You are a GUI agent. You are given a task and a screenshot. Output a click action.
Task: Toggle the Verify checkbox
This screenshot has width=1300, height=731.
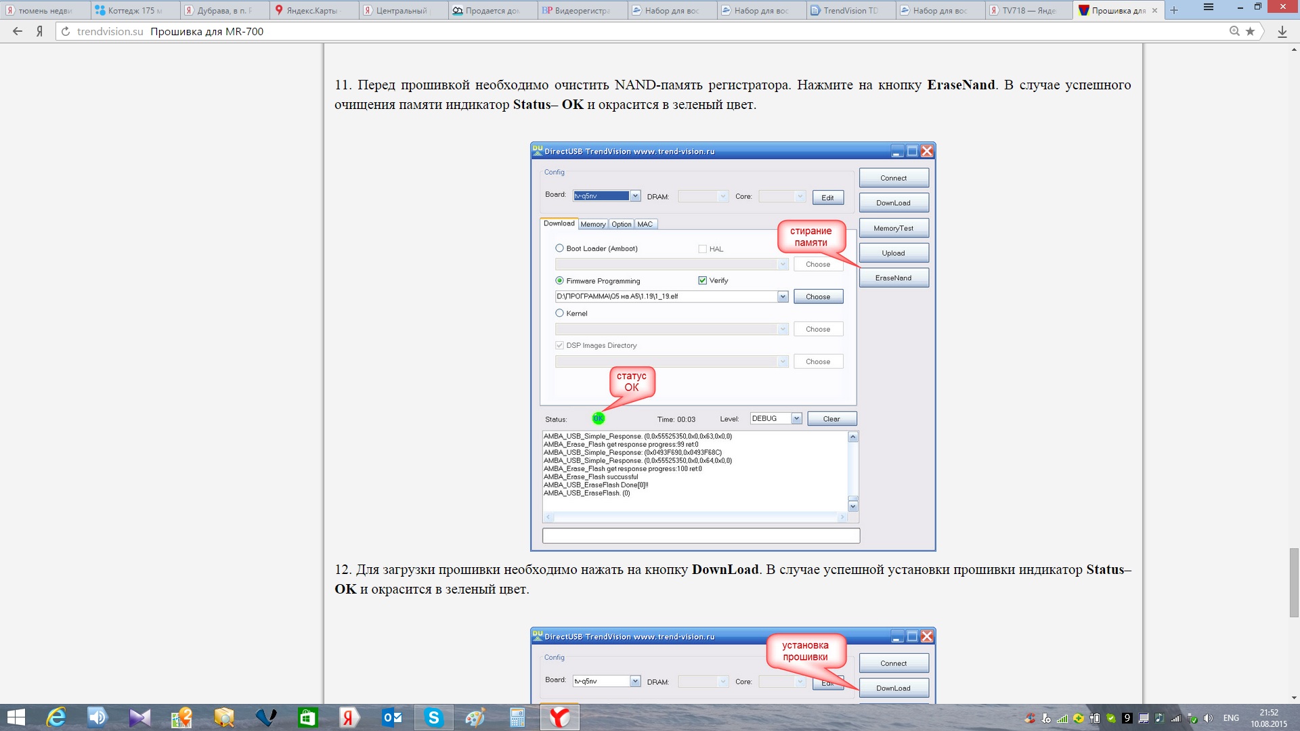click(702, 280)
